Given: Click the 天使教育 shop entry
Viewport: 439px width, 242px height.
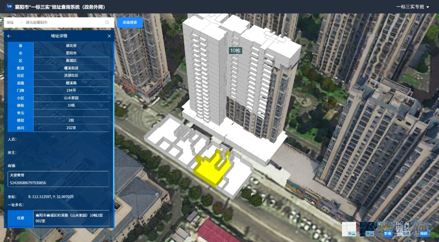Looking at the screenshot, I should click(58, 179).
